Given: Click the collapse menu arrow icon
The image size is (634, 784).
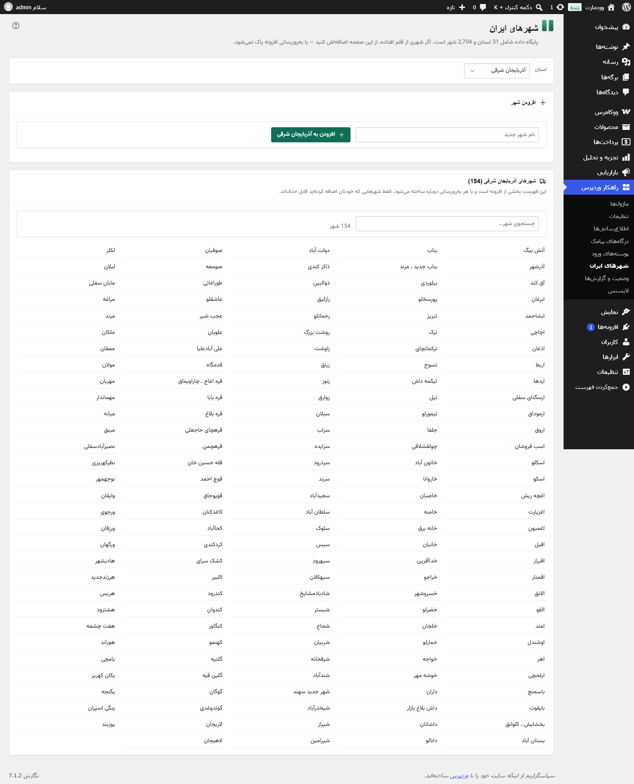Looking at the screenshot, I should pyautogui.click(x=626, y=387).
